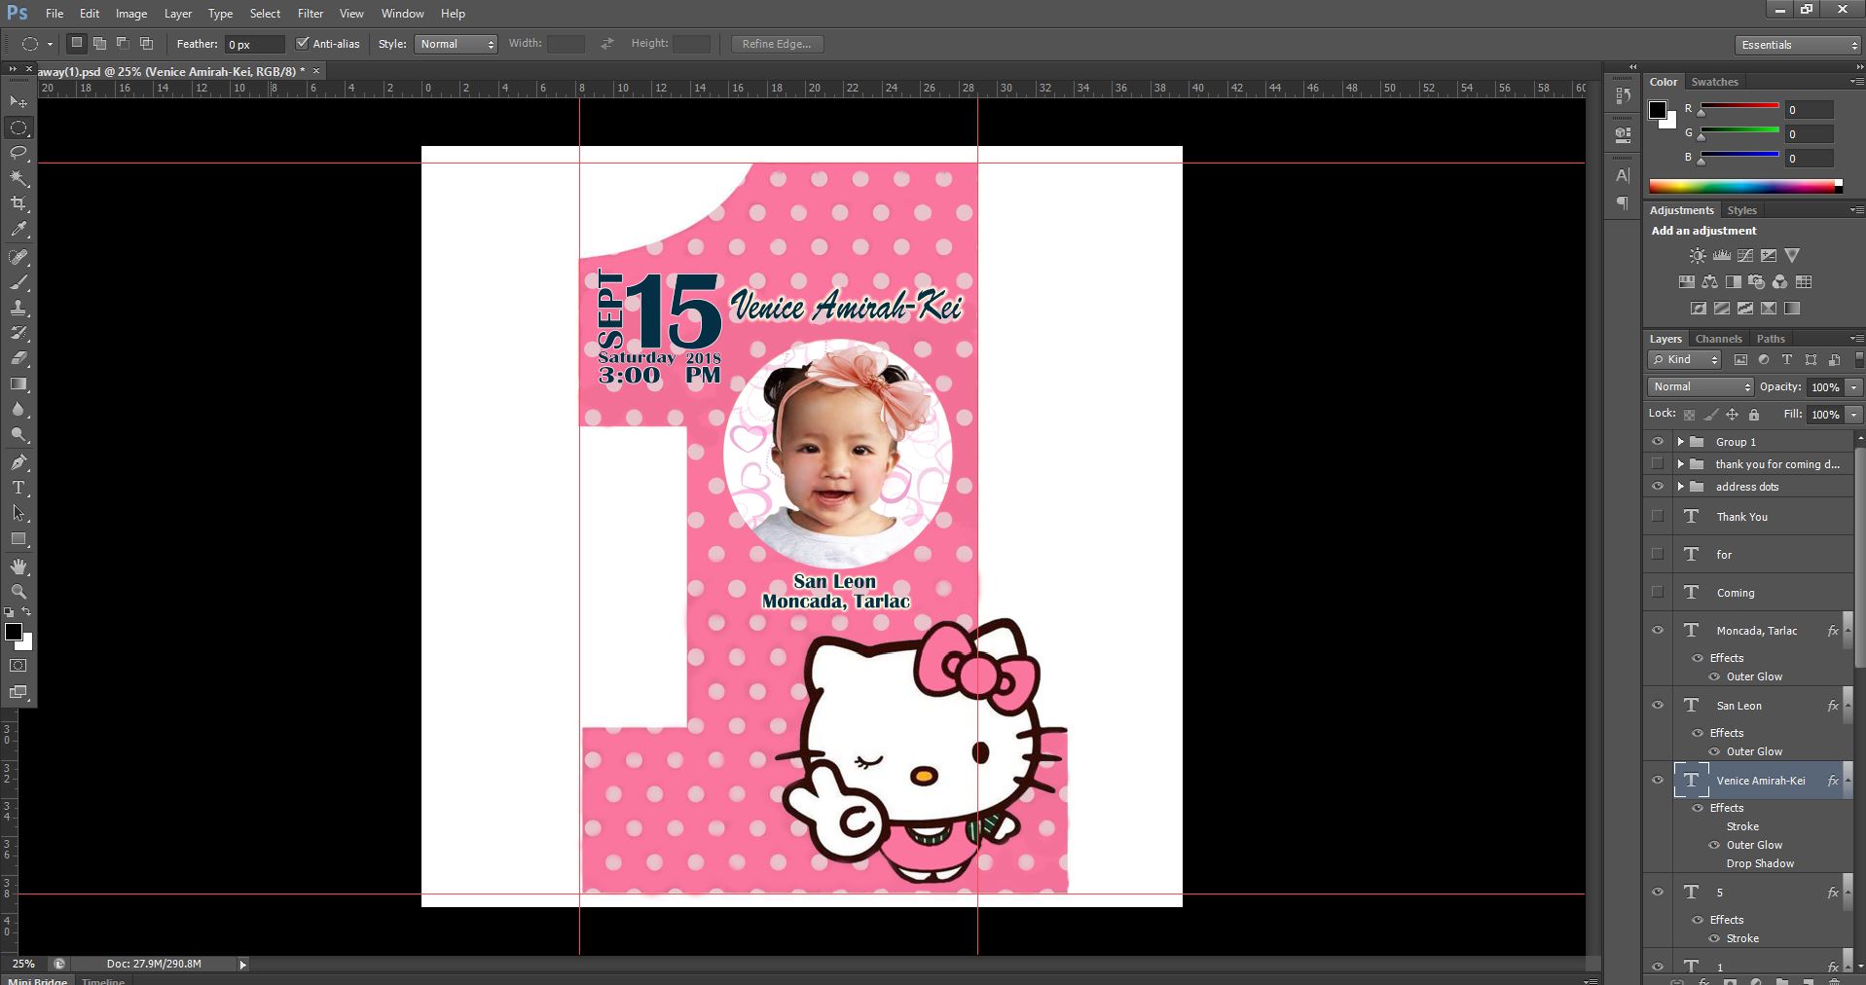Click the Opacity value field
Viewport: 1866px width, 985px height.
[1826, 387]
